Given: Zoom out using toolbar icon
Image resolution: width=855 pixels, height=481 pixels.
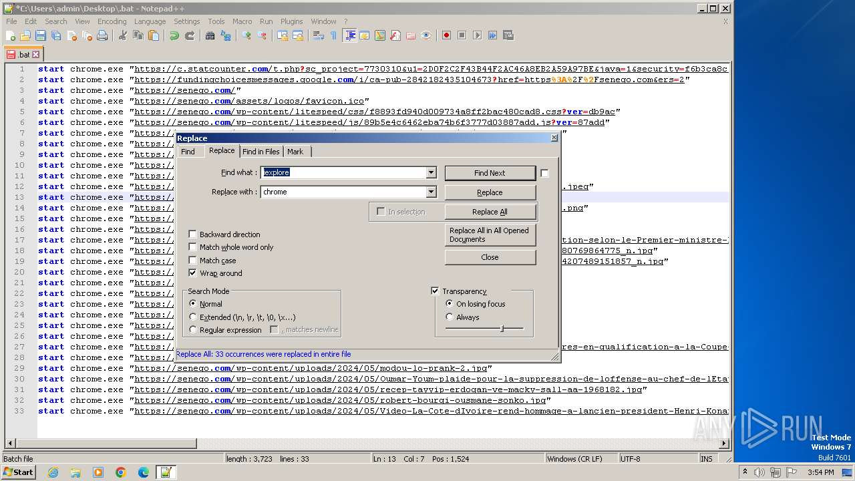Looking at the screenshot, I should (262, 35).
